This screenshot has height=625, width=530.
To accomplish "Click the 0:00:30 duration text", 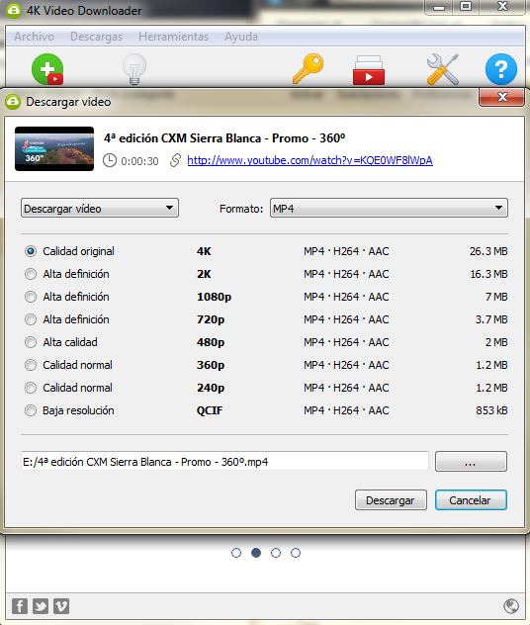I will pos(139,161).
